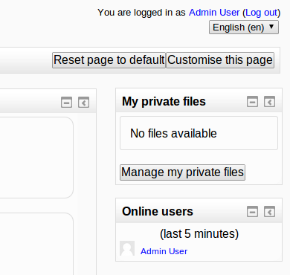
Task: Collapse the left-hand main block with minus icon
Action: click(66, 103)
